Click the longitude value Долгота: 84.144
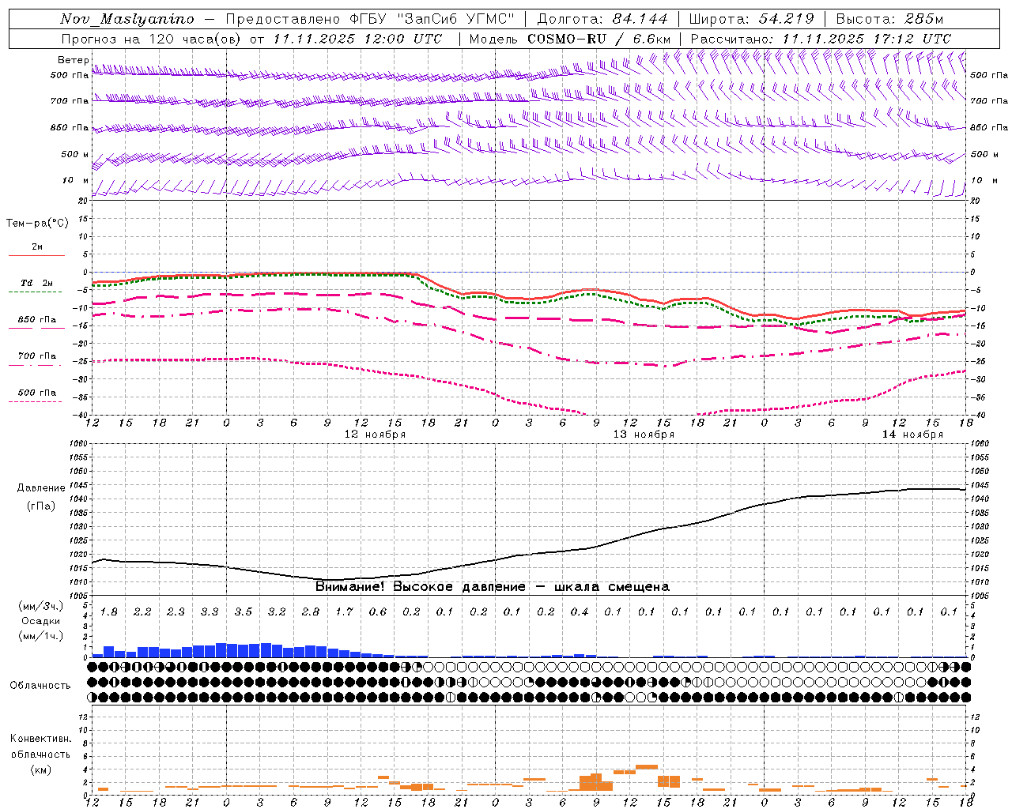1012x809 pixels. [x=602, y=19]
